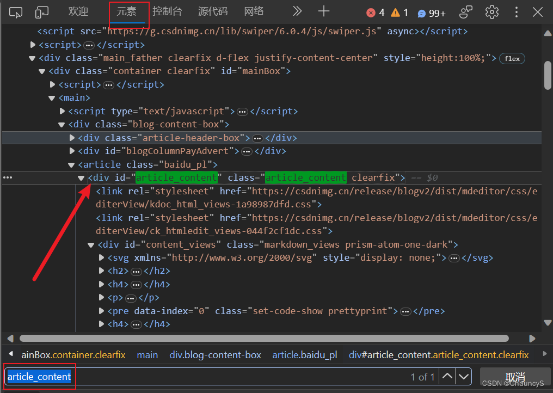The width and height of the screenshot is (553, 393).
Task: Open the 欢迎 tab
Action: pos(78,11)
